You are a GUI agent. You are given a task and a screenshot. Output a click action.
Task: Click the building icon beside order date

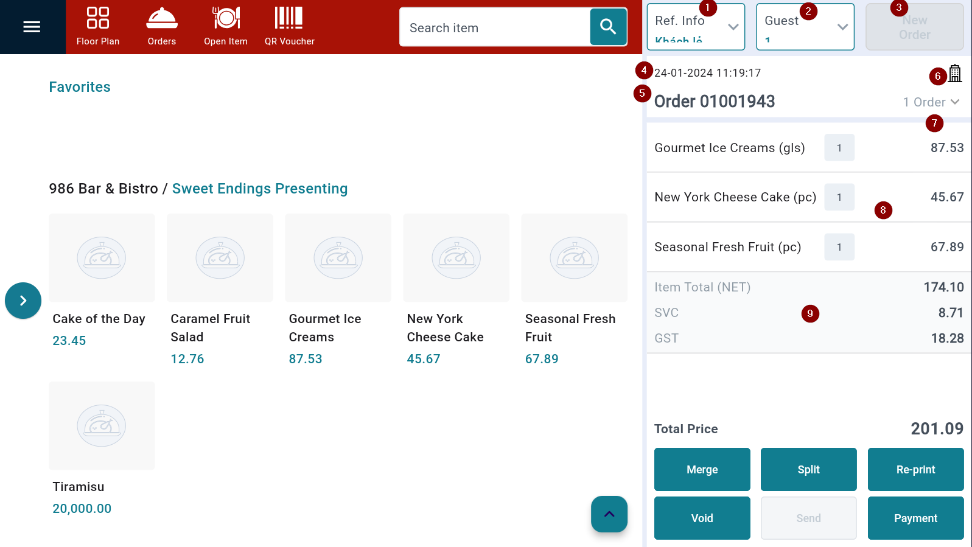click(955, 74)
